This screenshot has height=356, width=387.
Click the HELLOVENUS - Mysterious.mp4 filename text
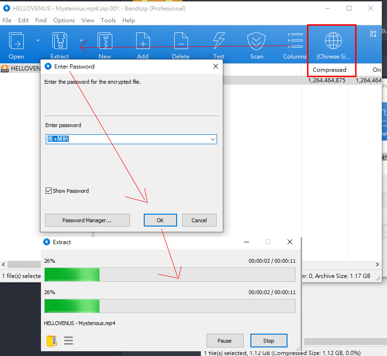click(79, 323)
